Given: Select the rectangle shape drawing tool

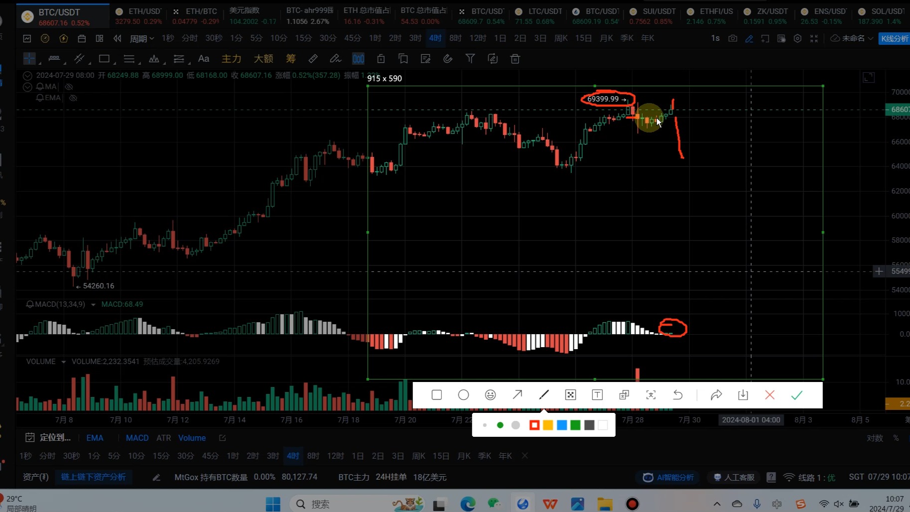Looking at the screenshot, I should click(104, 59).
